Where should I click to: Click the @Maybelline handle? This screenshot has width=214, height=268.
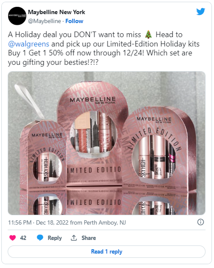[44, 21]
